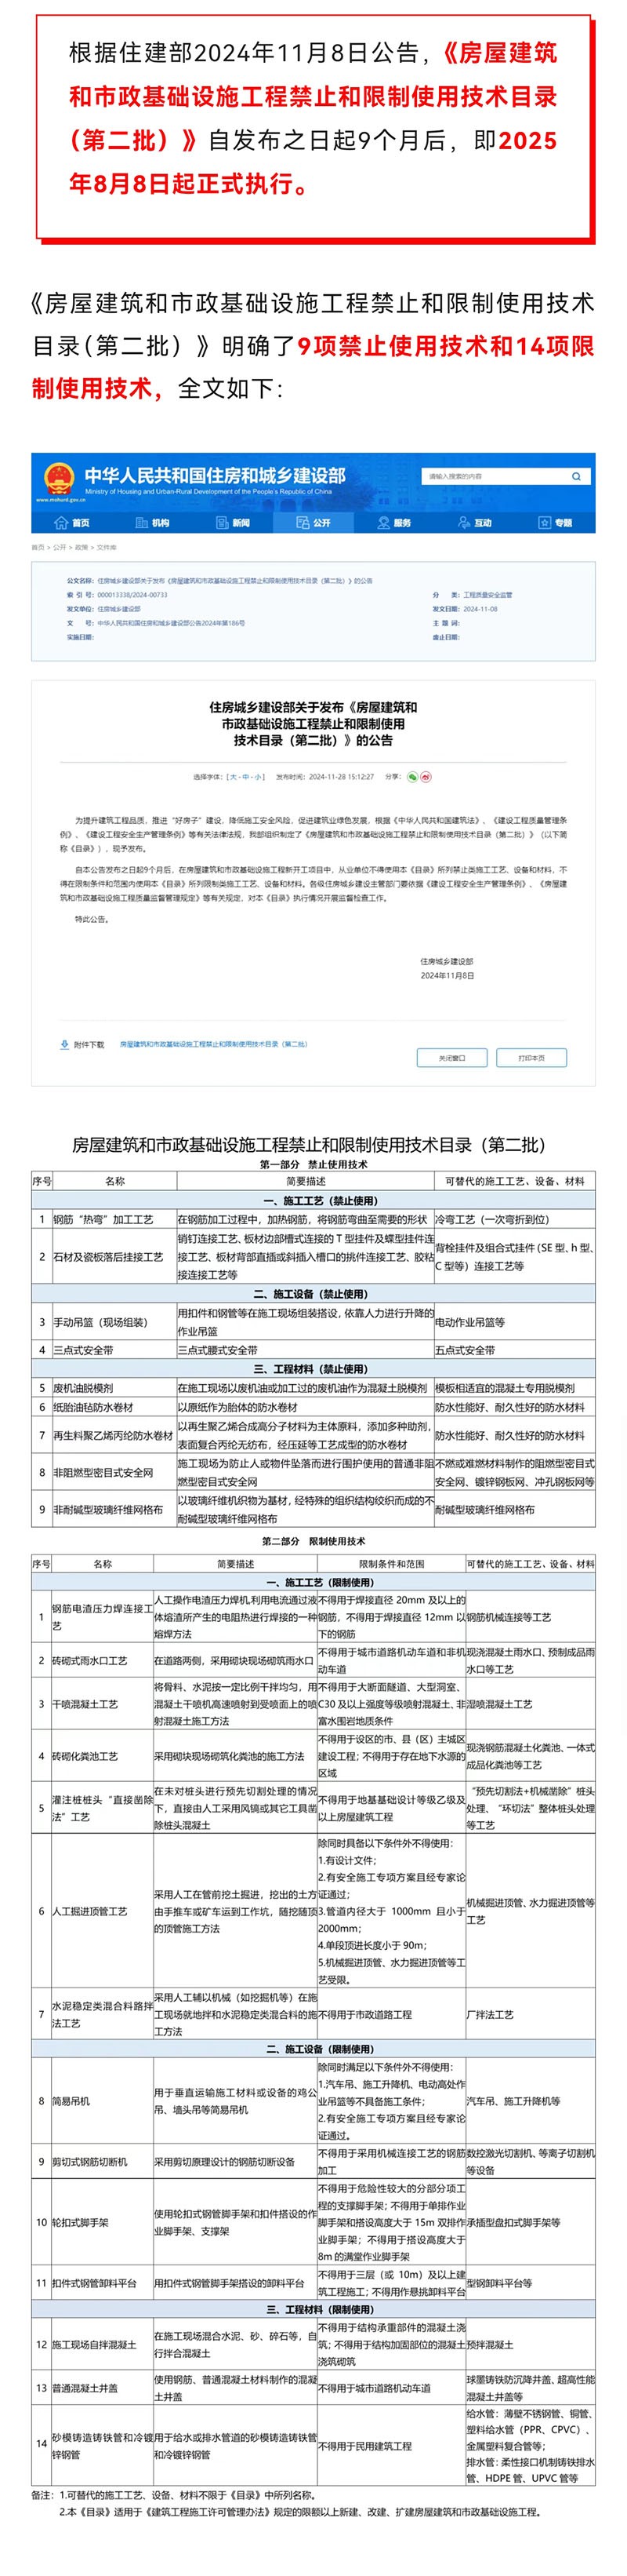Click the 首页 breadcrumb link

click(38, 547)
